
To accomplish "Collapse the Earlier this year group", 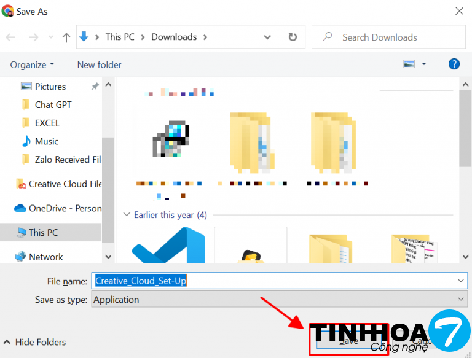I will click(x=127, y=215).
